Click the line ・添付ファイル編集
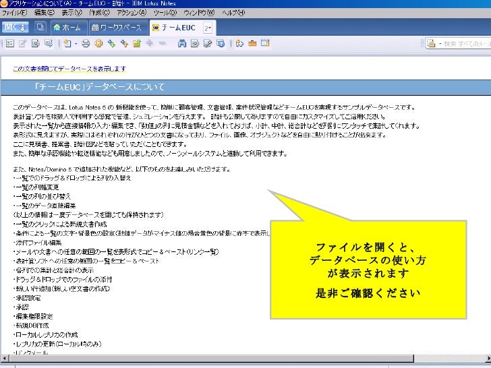This screenshot has width=491, height=368. click(x=38, y=243)
